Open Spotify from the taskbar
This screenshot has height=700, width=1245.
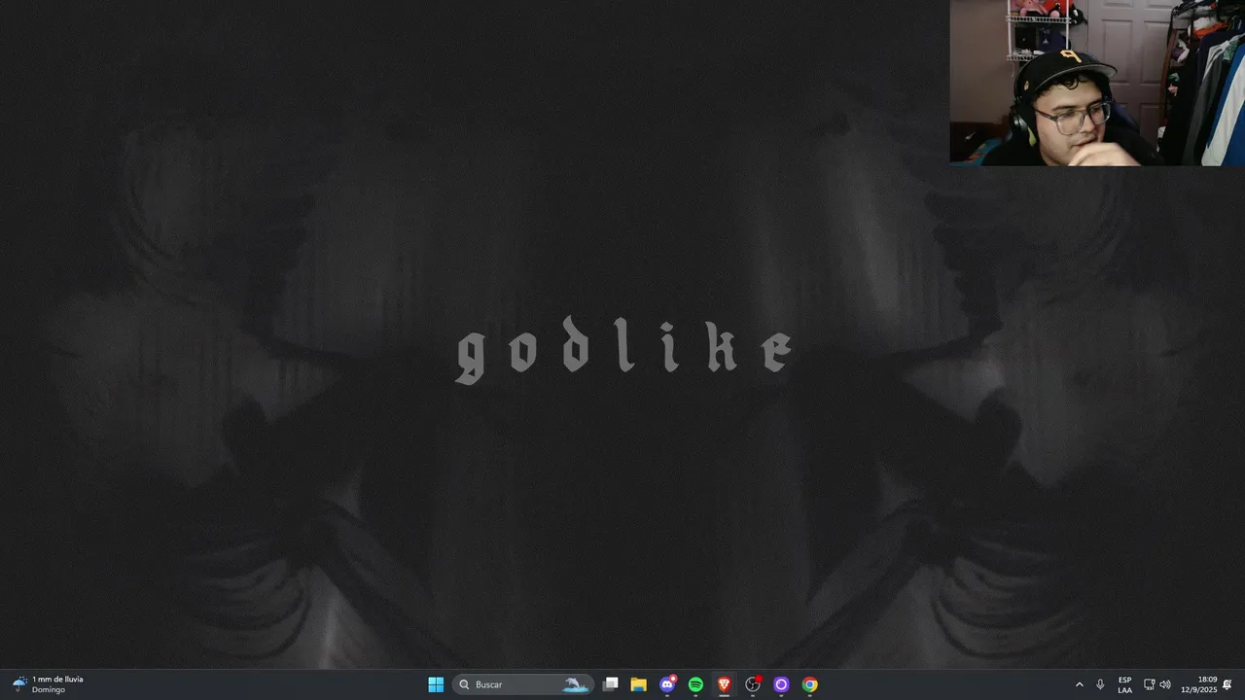point(695,684)
